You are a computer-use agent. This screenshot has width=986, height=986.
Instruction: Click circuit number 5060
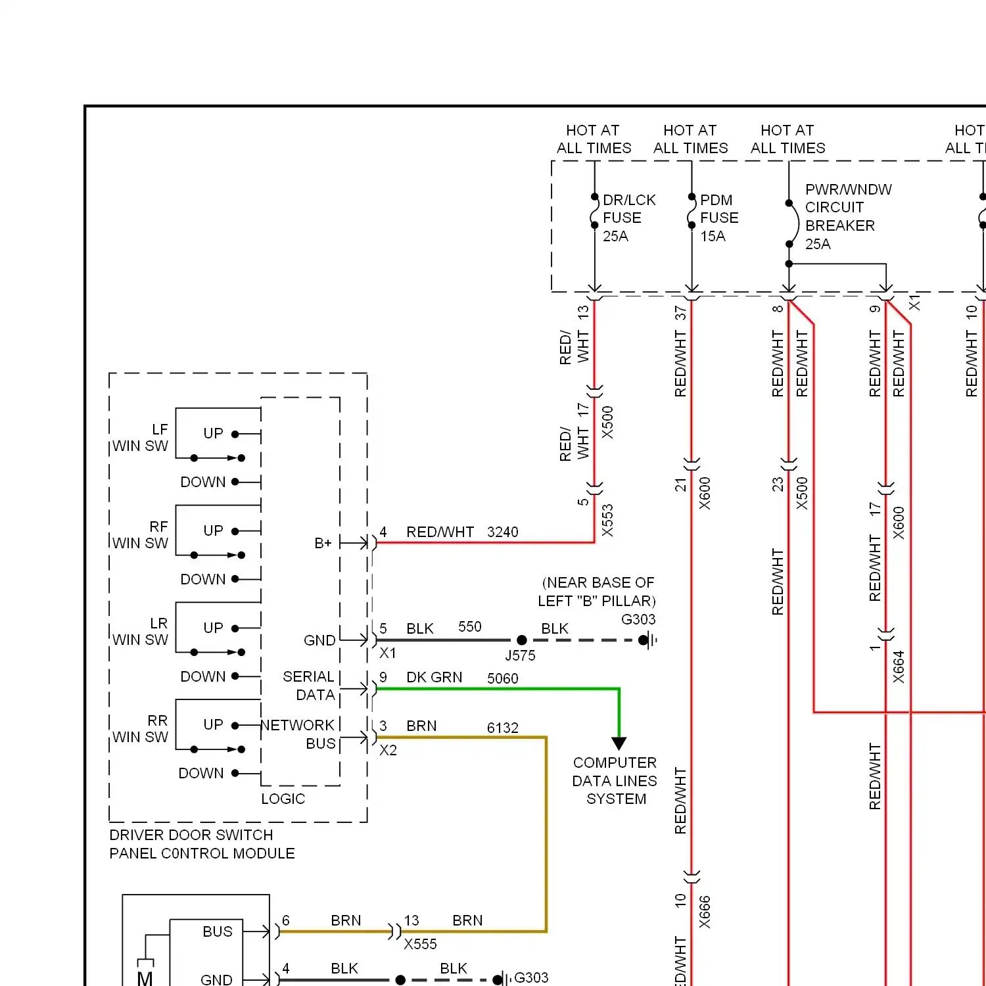503,678
